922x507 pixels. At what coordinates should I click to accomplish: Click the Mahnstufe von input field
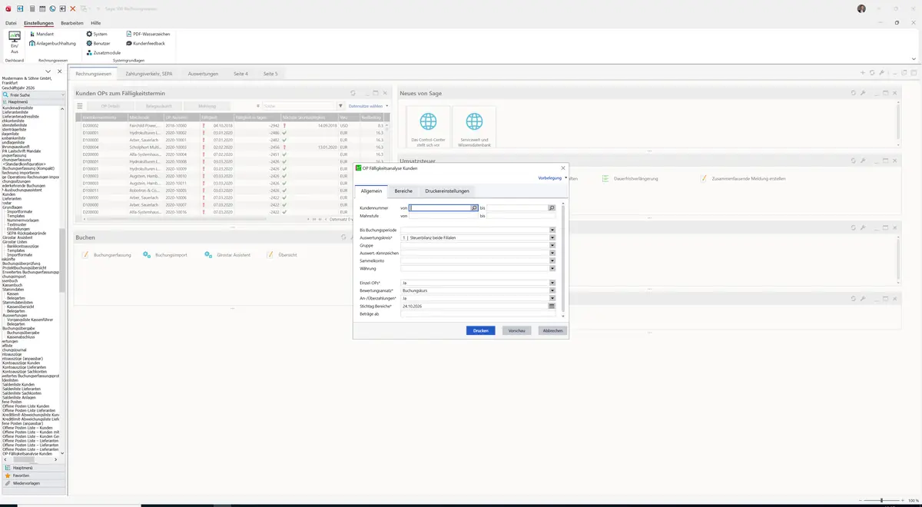pos(443,216)
